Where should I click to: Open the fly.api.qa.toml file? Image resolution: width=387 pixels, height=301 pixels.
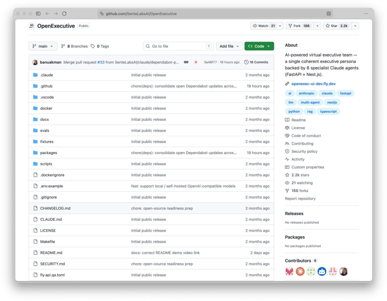pyautogui.click(x=52, y=275)
